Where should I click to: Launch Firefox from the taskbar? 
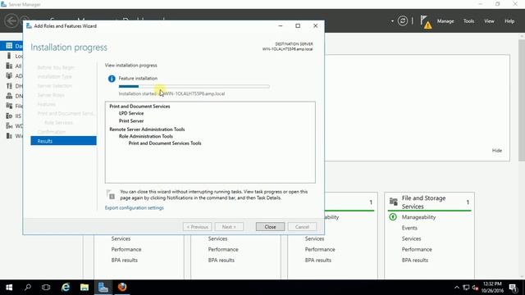point(122,288)
